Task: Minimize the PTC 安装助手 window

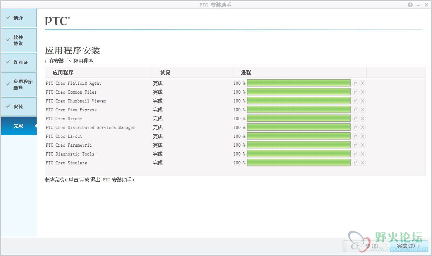Action: [x=418, y=5]
